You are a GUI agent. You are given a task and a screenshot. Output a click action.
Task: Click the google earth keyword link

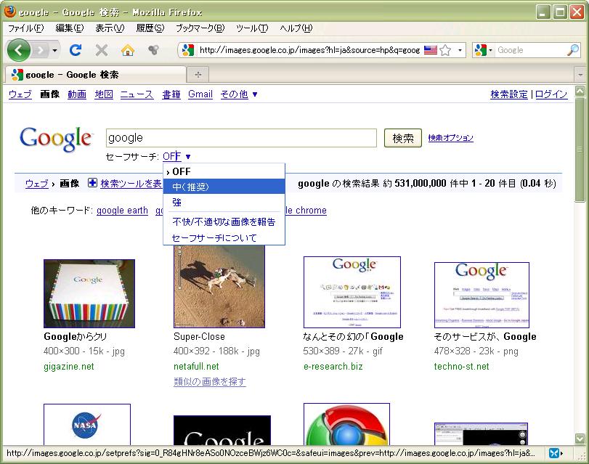[x=122, y=211]
